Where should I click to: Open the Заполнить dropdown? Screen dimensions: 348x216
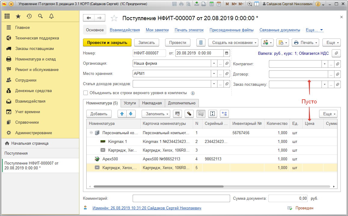pyautogui.click(x=156, y=114)
